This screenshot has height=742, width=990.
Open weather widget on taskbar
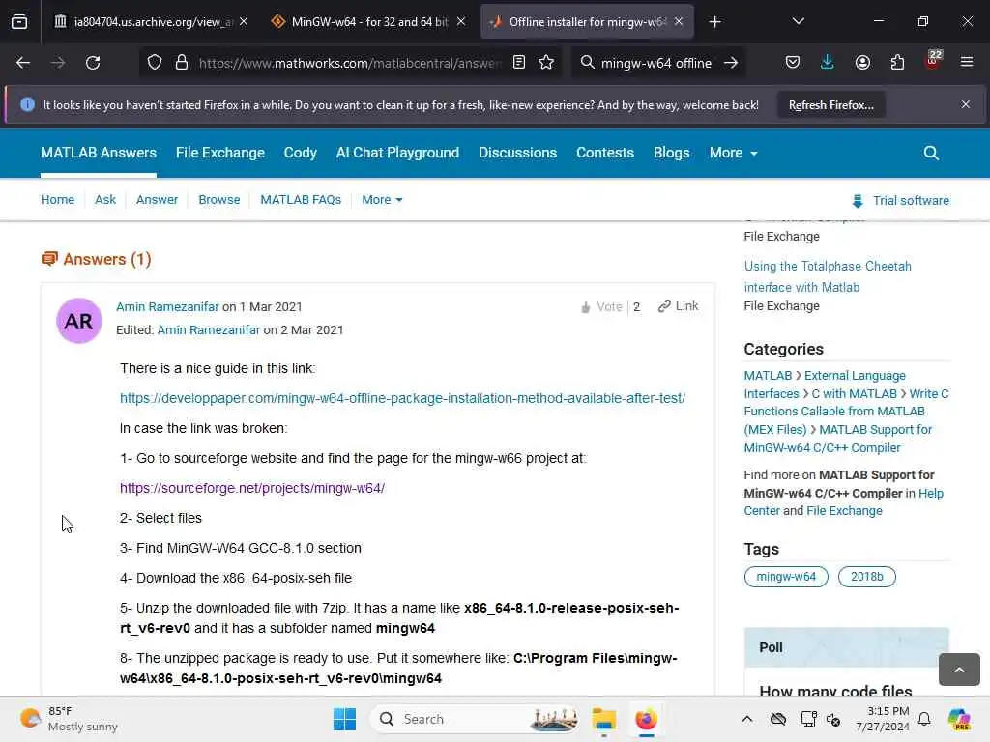pos(69,719)
